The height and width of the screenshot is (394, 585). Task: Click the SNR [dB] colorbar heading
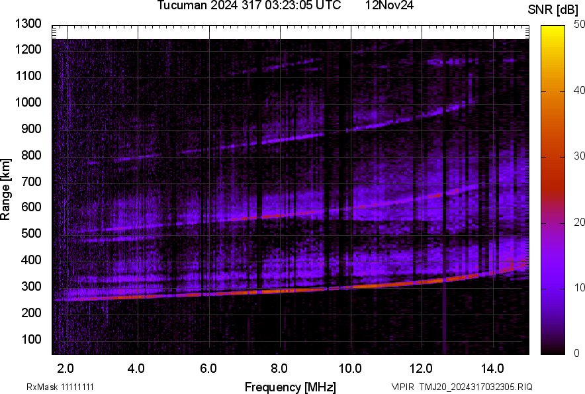[x=553, y=9]
